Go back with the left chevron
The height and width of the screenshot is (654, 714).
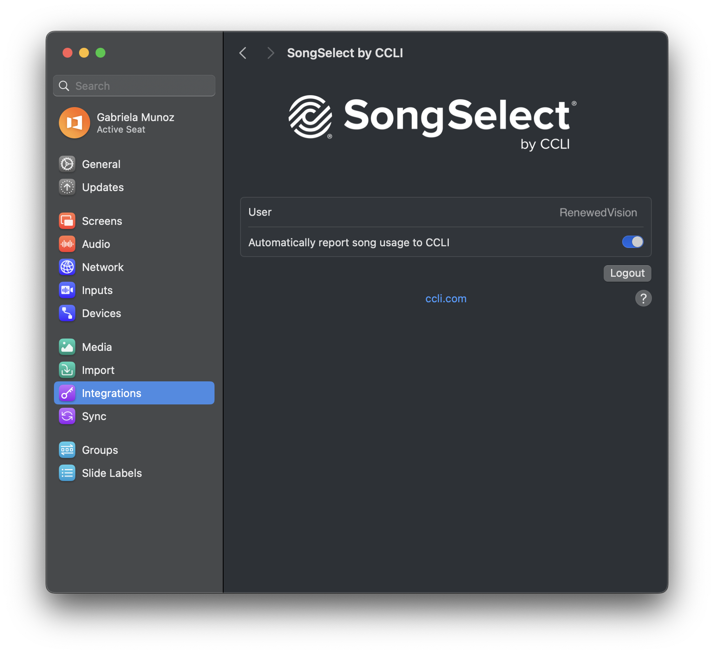tap(243, 53)
